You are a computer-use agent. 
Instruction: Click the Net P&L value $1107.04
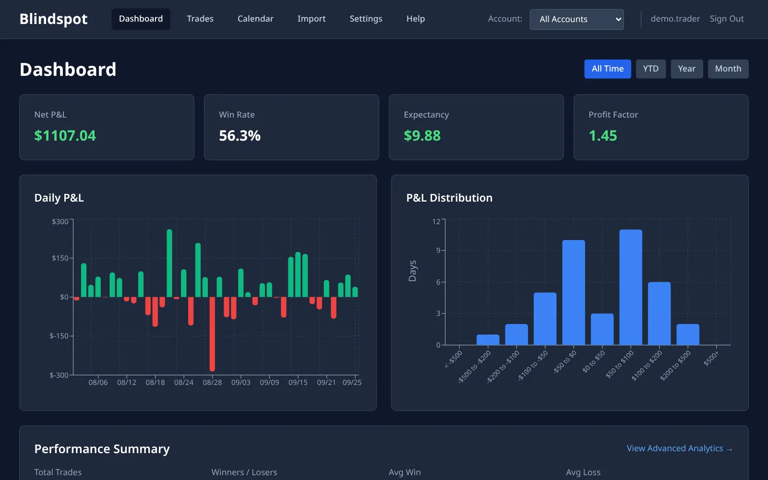click(65, 136)
